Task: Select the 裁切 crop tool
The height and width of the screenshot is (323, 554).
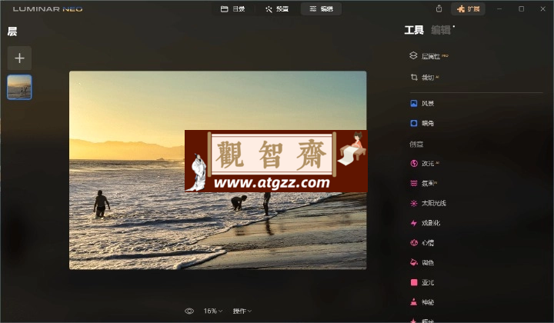Action: coord(425,78)
